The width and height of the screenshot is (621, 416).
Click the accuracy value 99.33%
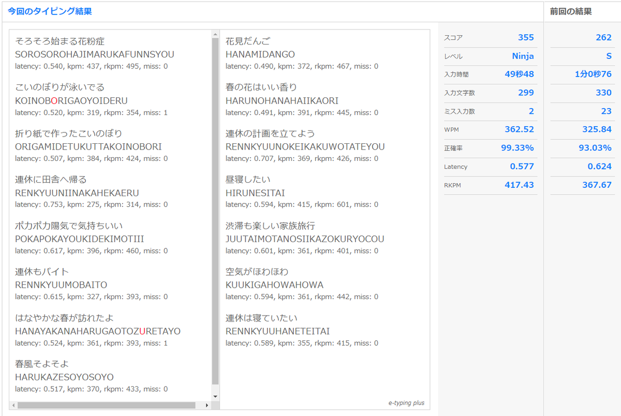(x=517, y=148)
